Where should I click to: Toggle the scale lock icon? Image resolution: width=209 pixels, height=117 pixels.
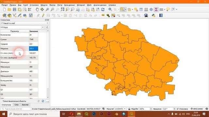coord(129,109)
